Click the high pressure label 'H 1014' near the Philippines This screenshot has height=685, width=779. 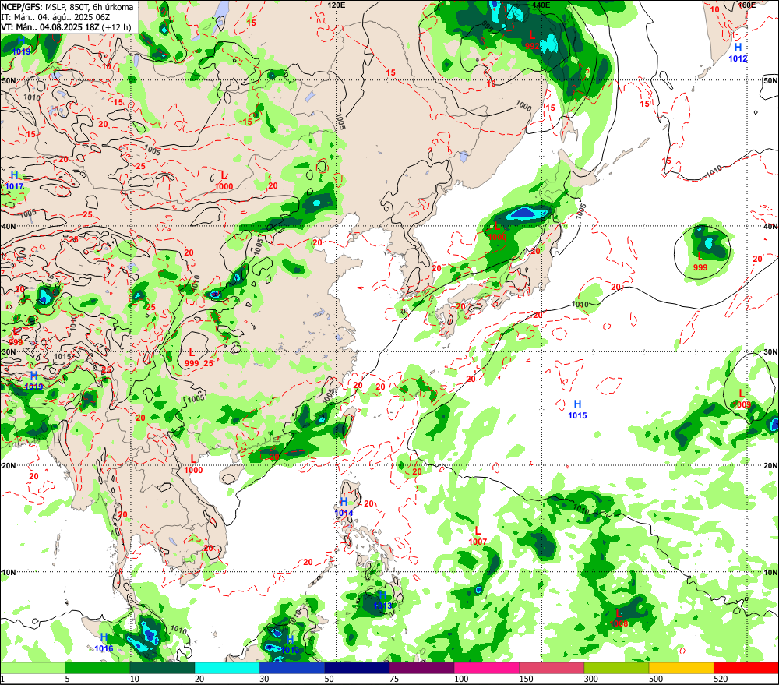pyautogui.click(x=344, y=507)
